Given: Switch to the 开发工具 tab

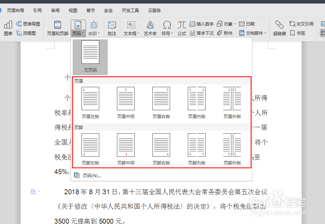Looking at the screenshot, I should click(x=130, y=11).
